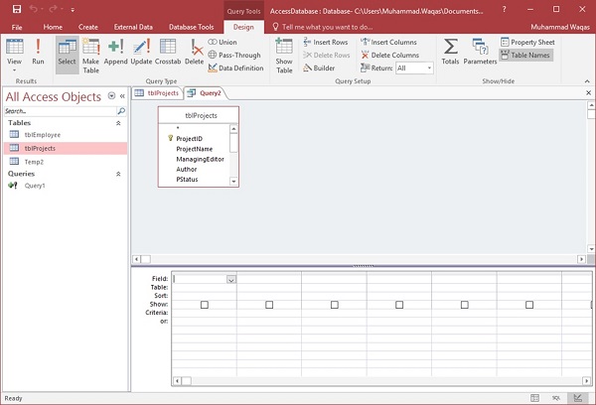
Task: Click the Property Sheet button
Action: [526, 43]
